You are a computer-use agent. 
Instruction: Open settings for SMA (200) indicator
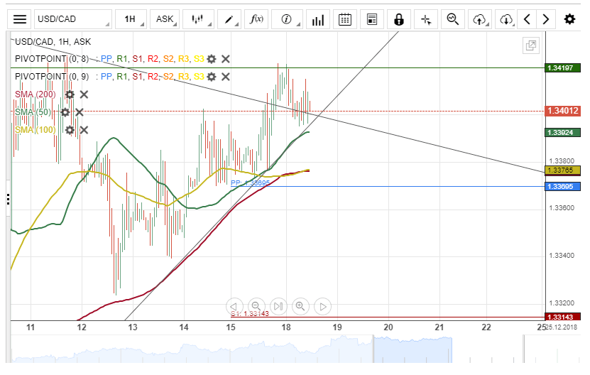(x=70, y=94)
